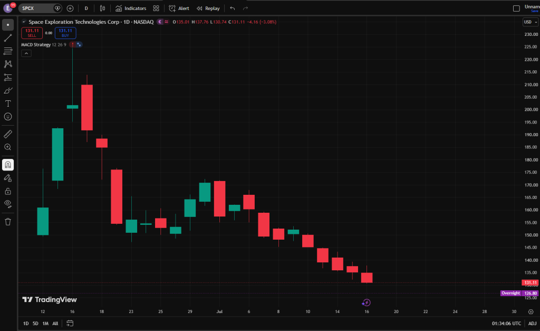Image resolution: width=540 pixels, height=331 pixels.
Task: Click MACD Strategy legend label
Action: click(x=36, y=44)
